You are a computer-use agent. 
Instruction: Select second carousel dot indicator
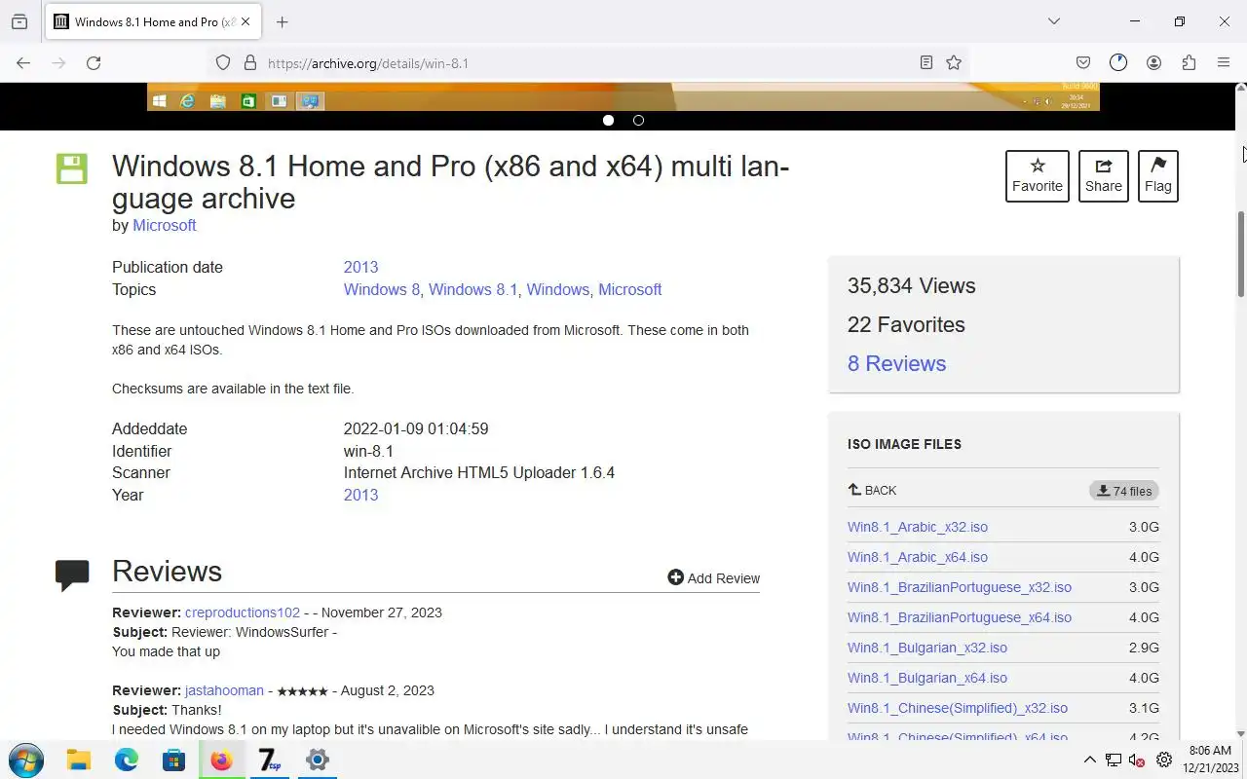click(x=638, y=121)
